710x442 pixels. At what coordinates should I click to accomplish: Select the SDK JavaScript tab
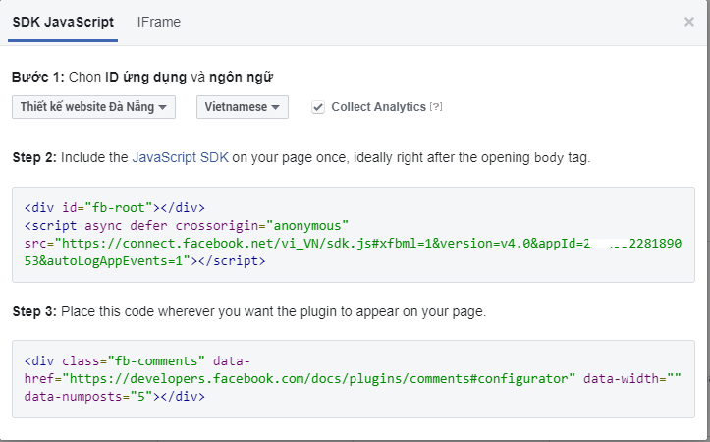coord(63,22)
